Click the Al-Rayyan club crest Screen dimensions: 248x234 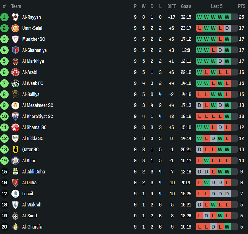click(15, 17)
